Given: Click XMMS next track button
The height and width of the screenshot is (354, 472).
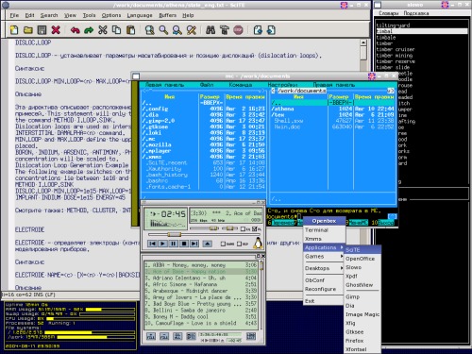Looking at the screenshot, I should 194,244.
